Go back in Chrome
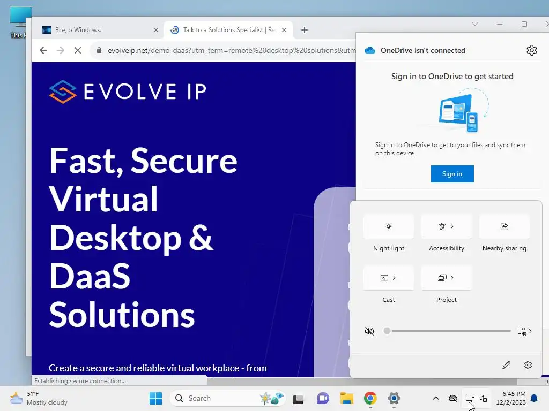 click(43, 50)
